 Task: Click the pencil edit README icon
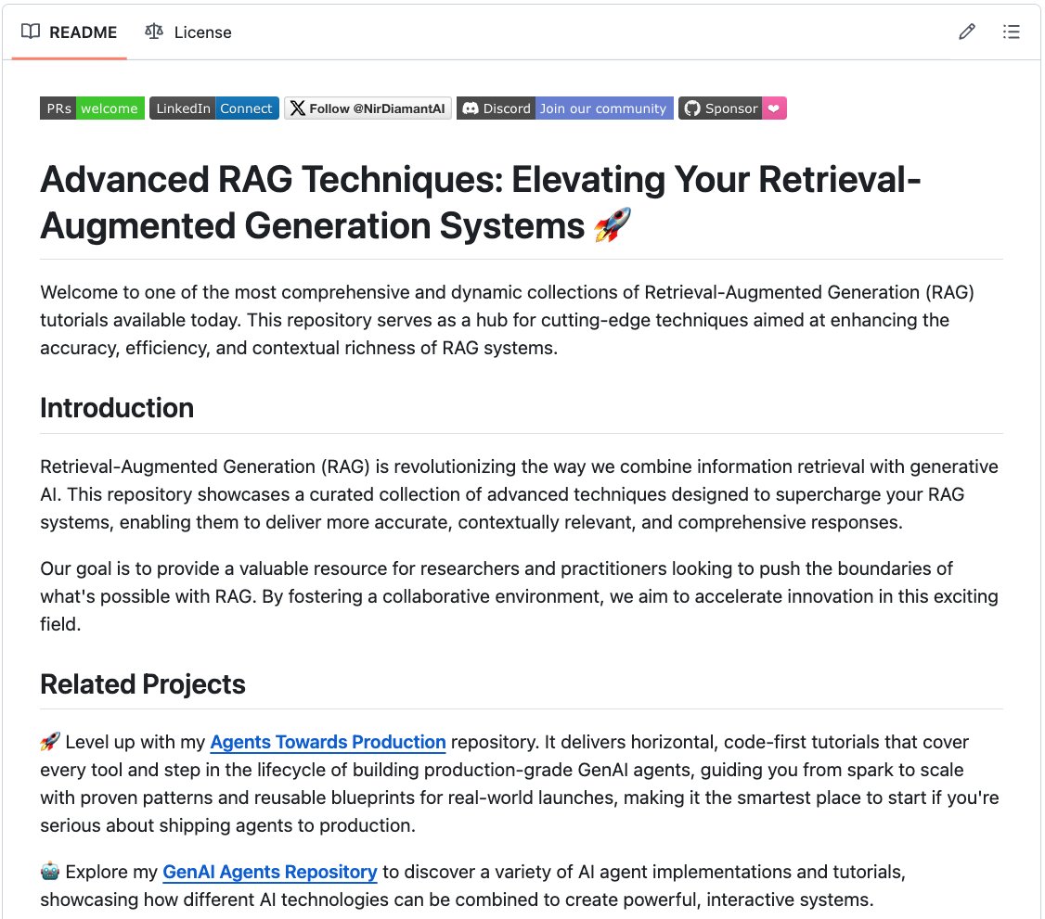(967, 32)
